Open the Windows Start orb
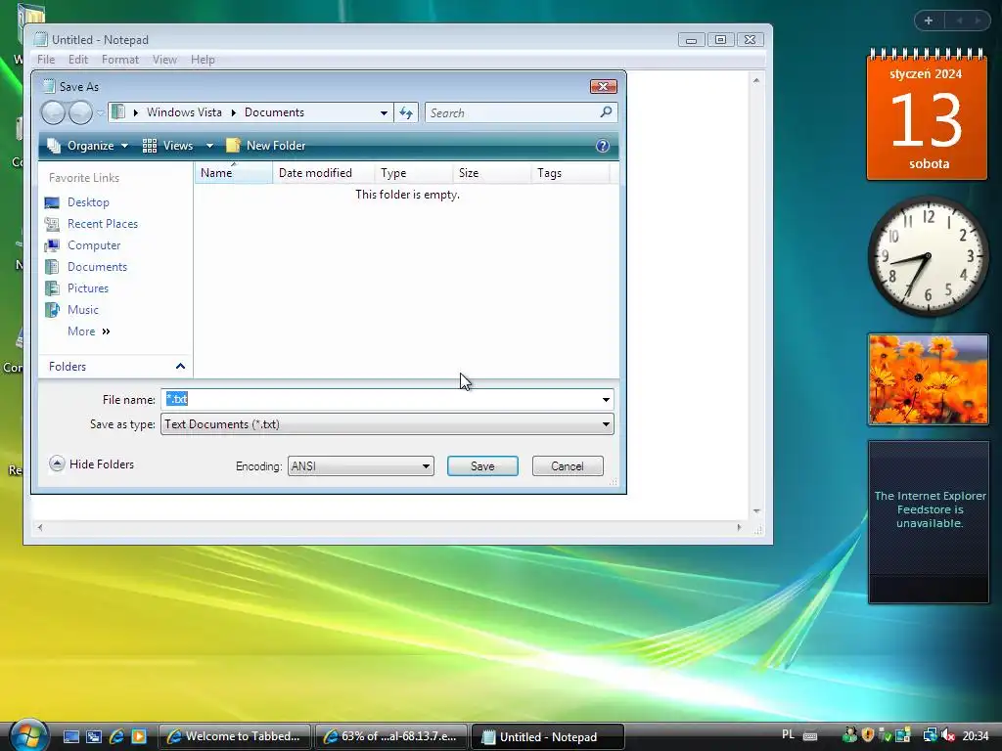This screenshot has height=751, width=1002. coord(28,736)
